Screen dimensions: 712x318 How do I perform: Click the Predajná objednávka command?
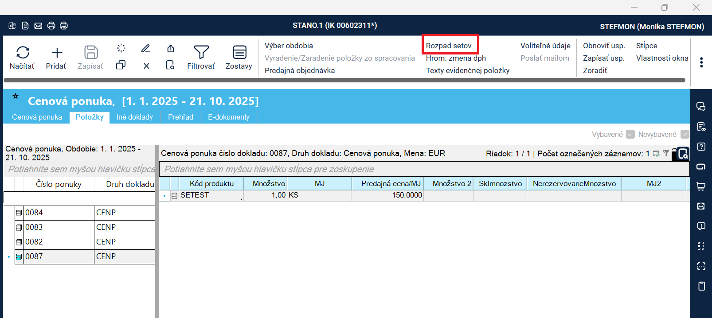click(x=300, y=70)
